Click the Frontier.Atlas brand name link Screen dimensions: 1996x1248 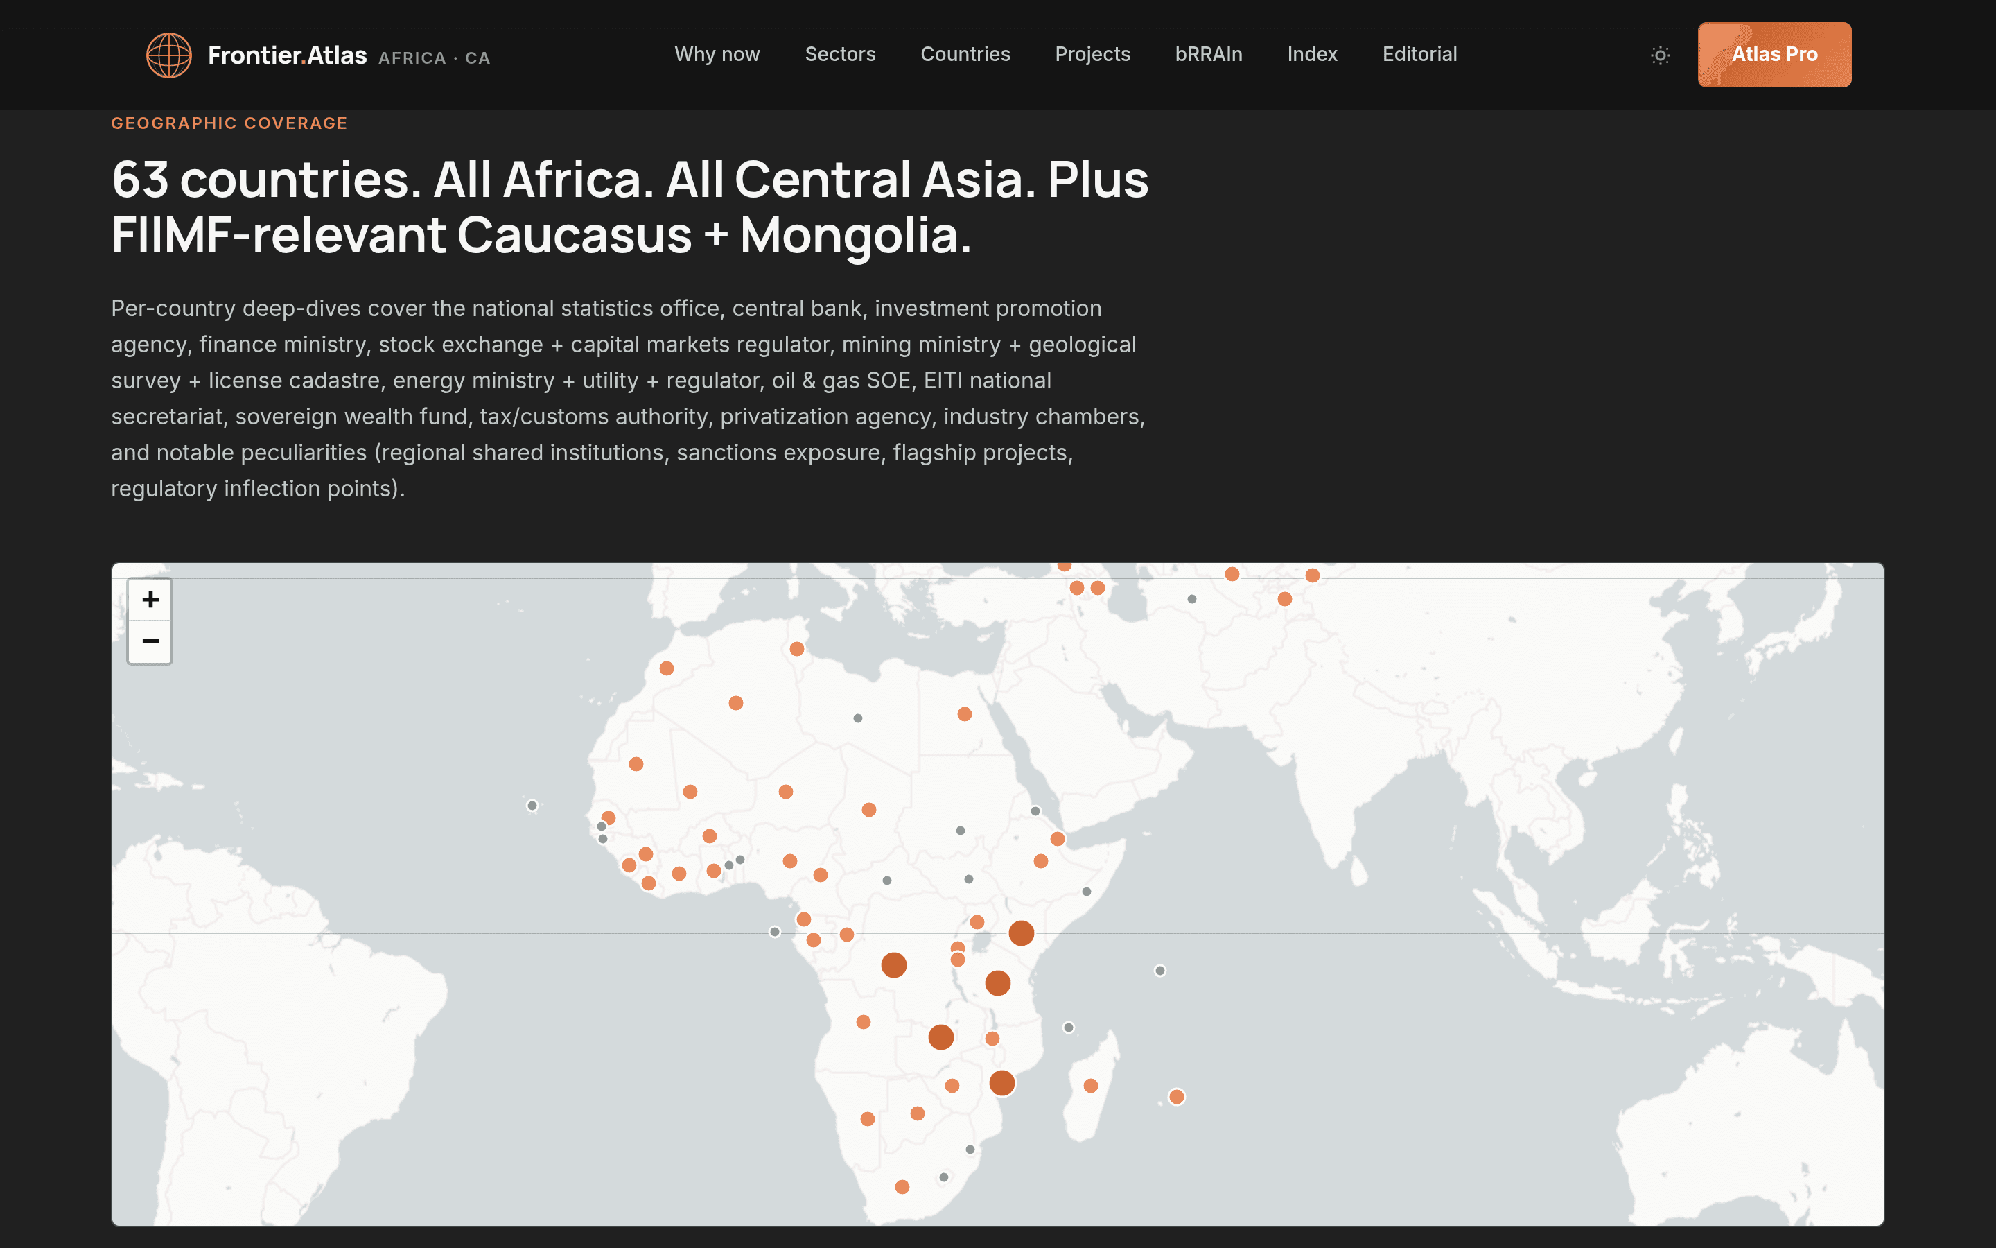coord(287,55)
